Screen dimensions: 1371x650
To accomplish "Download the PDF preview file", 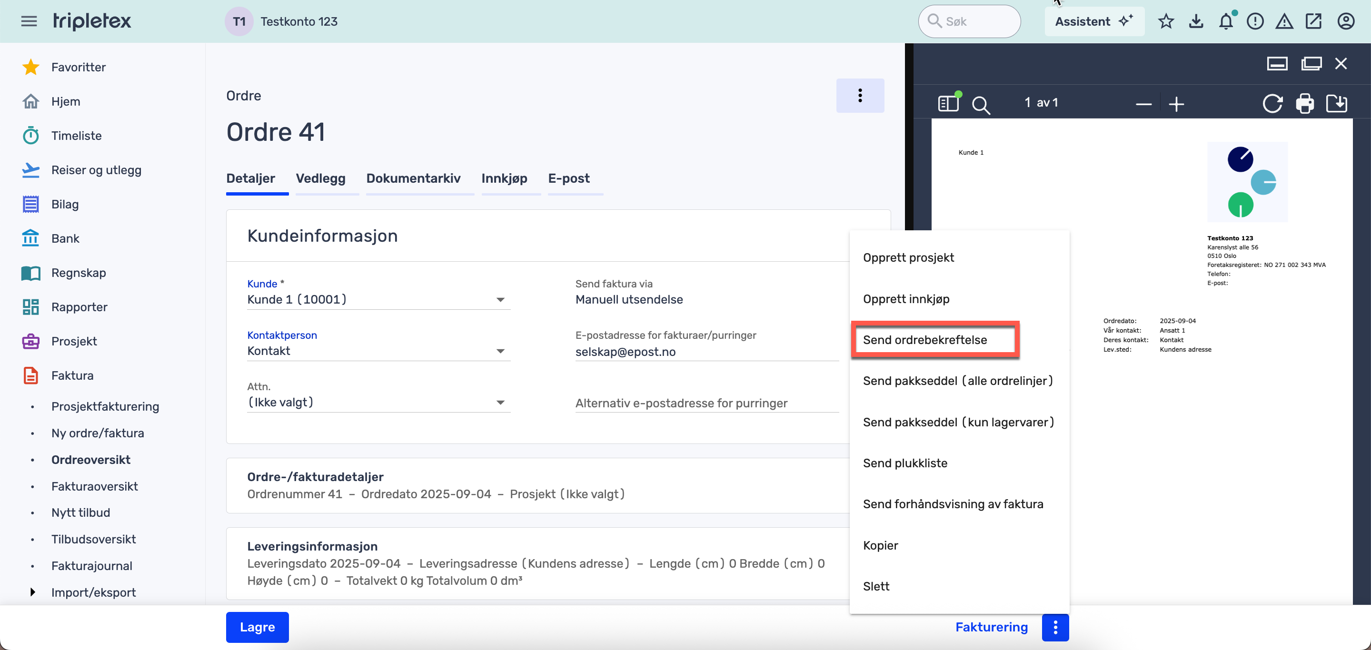I will tap(1336, 103).
